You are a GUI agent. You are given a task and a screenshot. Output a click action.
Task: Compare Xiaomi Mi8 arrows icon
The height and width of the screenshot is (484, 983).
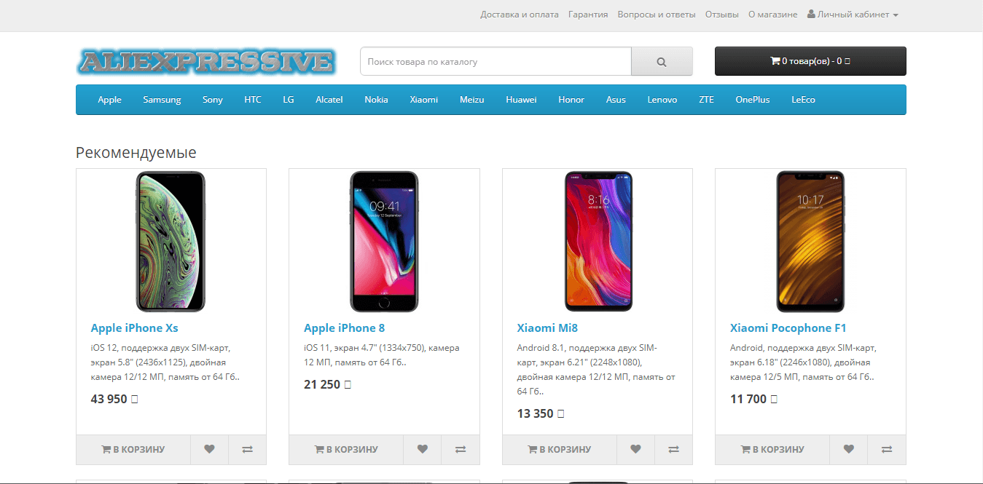tap(673, 449)
